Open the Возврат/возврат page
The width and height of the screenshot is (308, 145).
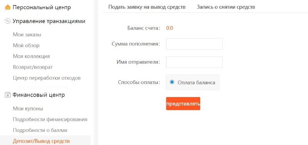click(x=33, y=67)
